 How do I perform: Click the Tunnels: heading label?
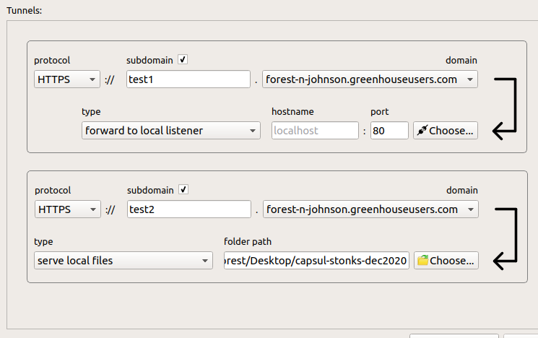(x=25, y=9)
